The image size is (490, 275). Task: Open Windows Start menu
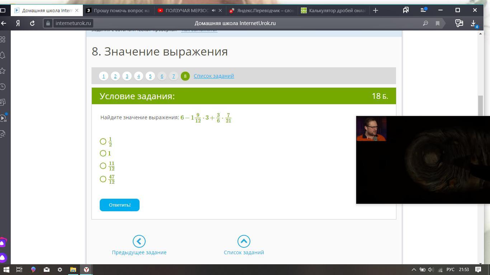pos(6,270)
